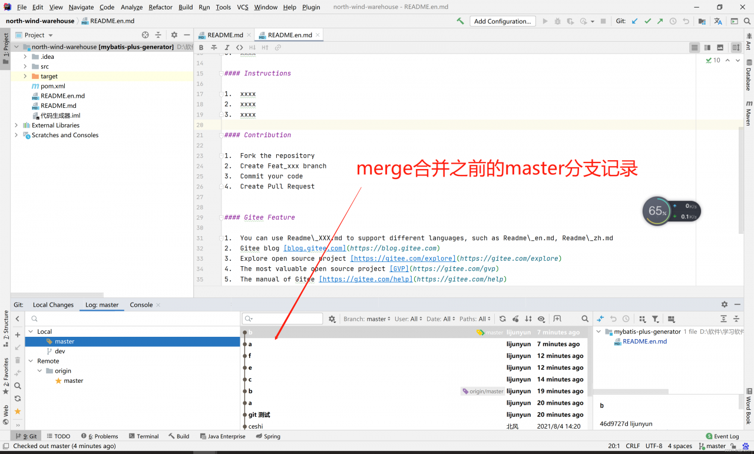Open the Date: All filter dropdown

click(x=441, y=319)
